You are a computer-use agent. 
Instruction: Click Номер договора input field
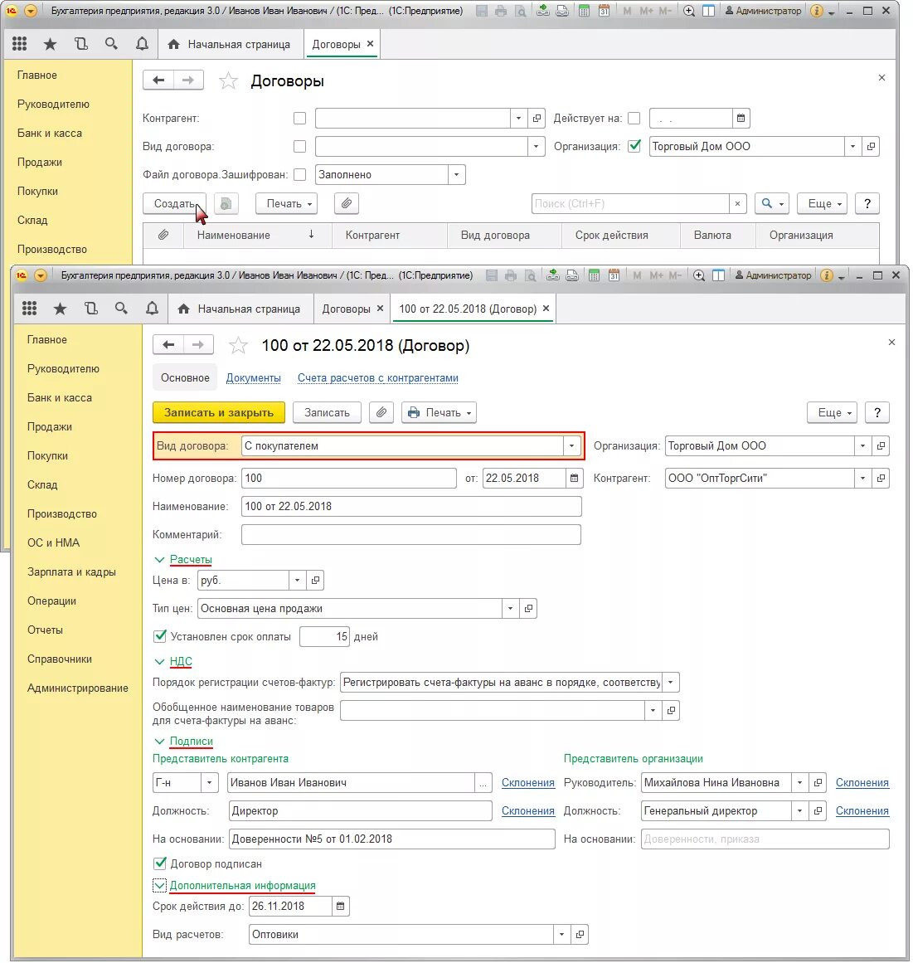349,478
